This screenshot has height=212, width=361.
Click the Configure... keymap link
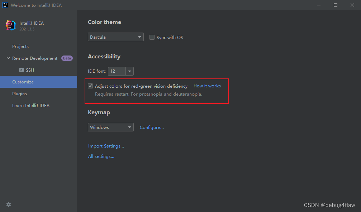(152, 127)
